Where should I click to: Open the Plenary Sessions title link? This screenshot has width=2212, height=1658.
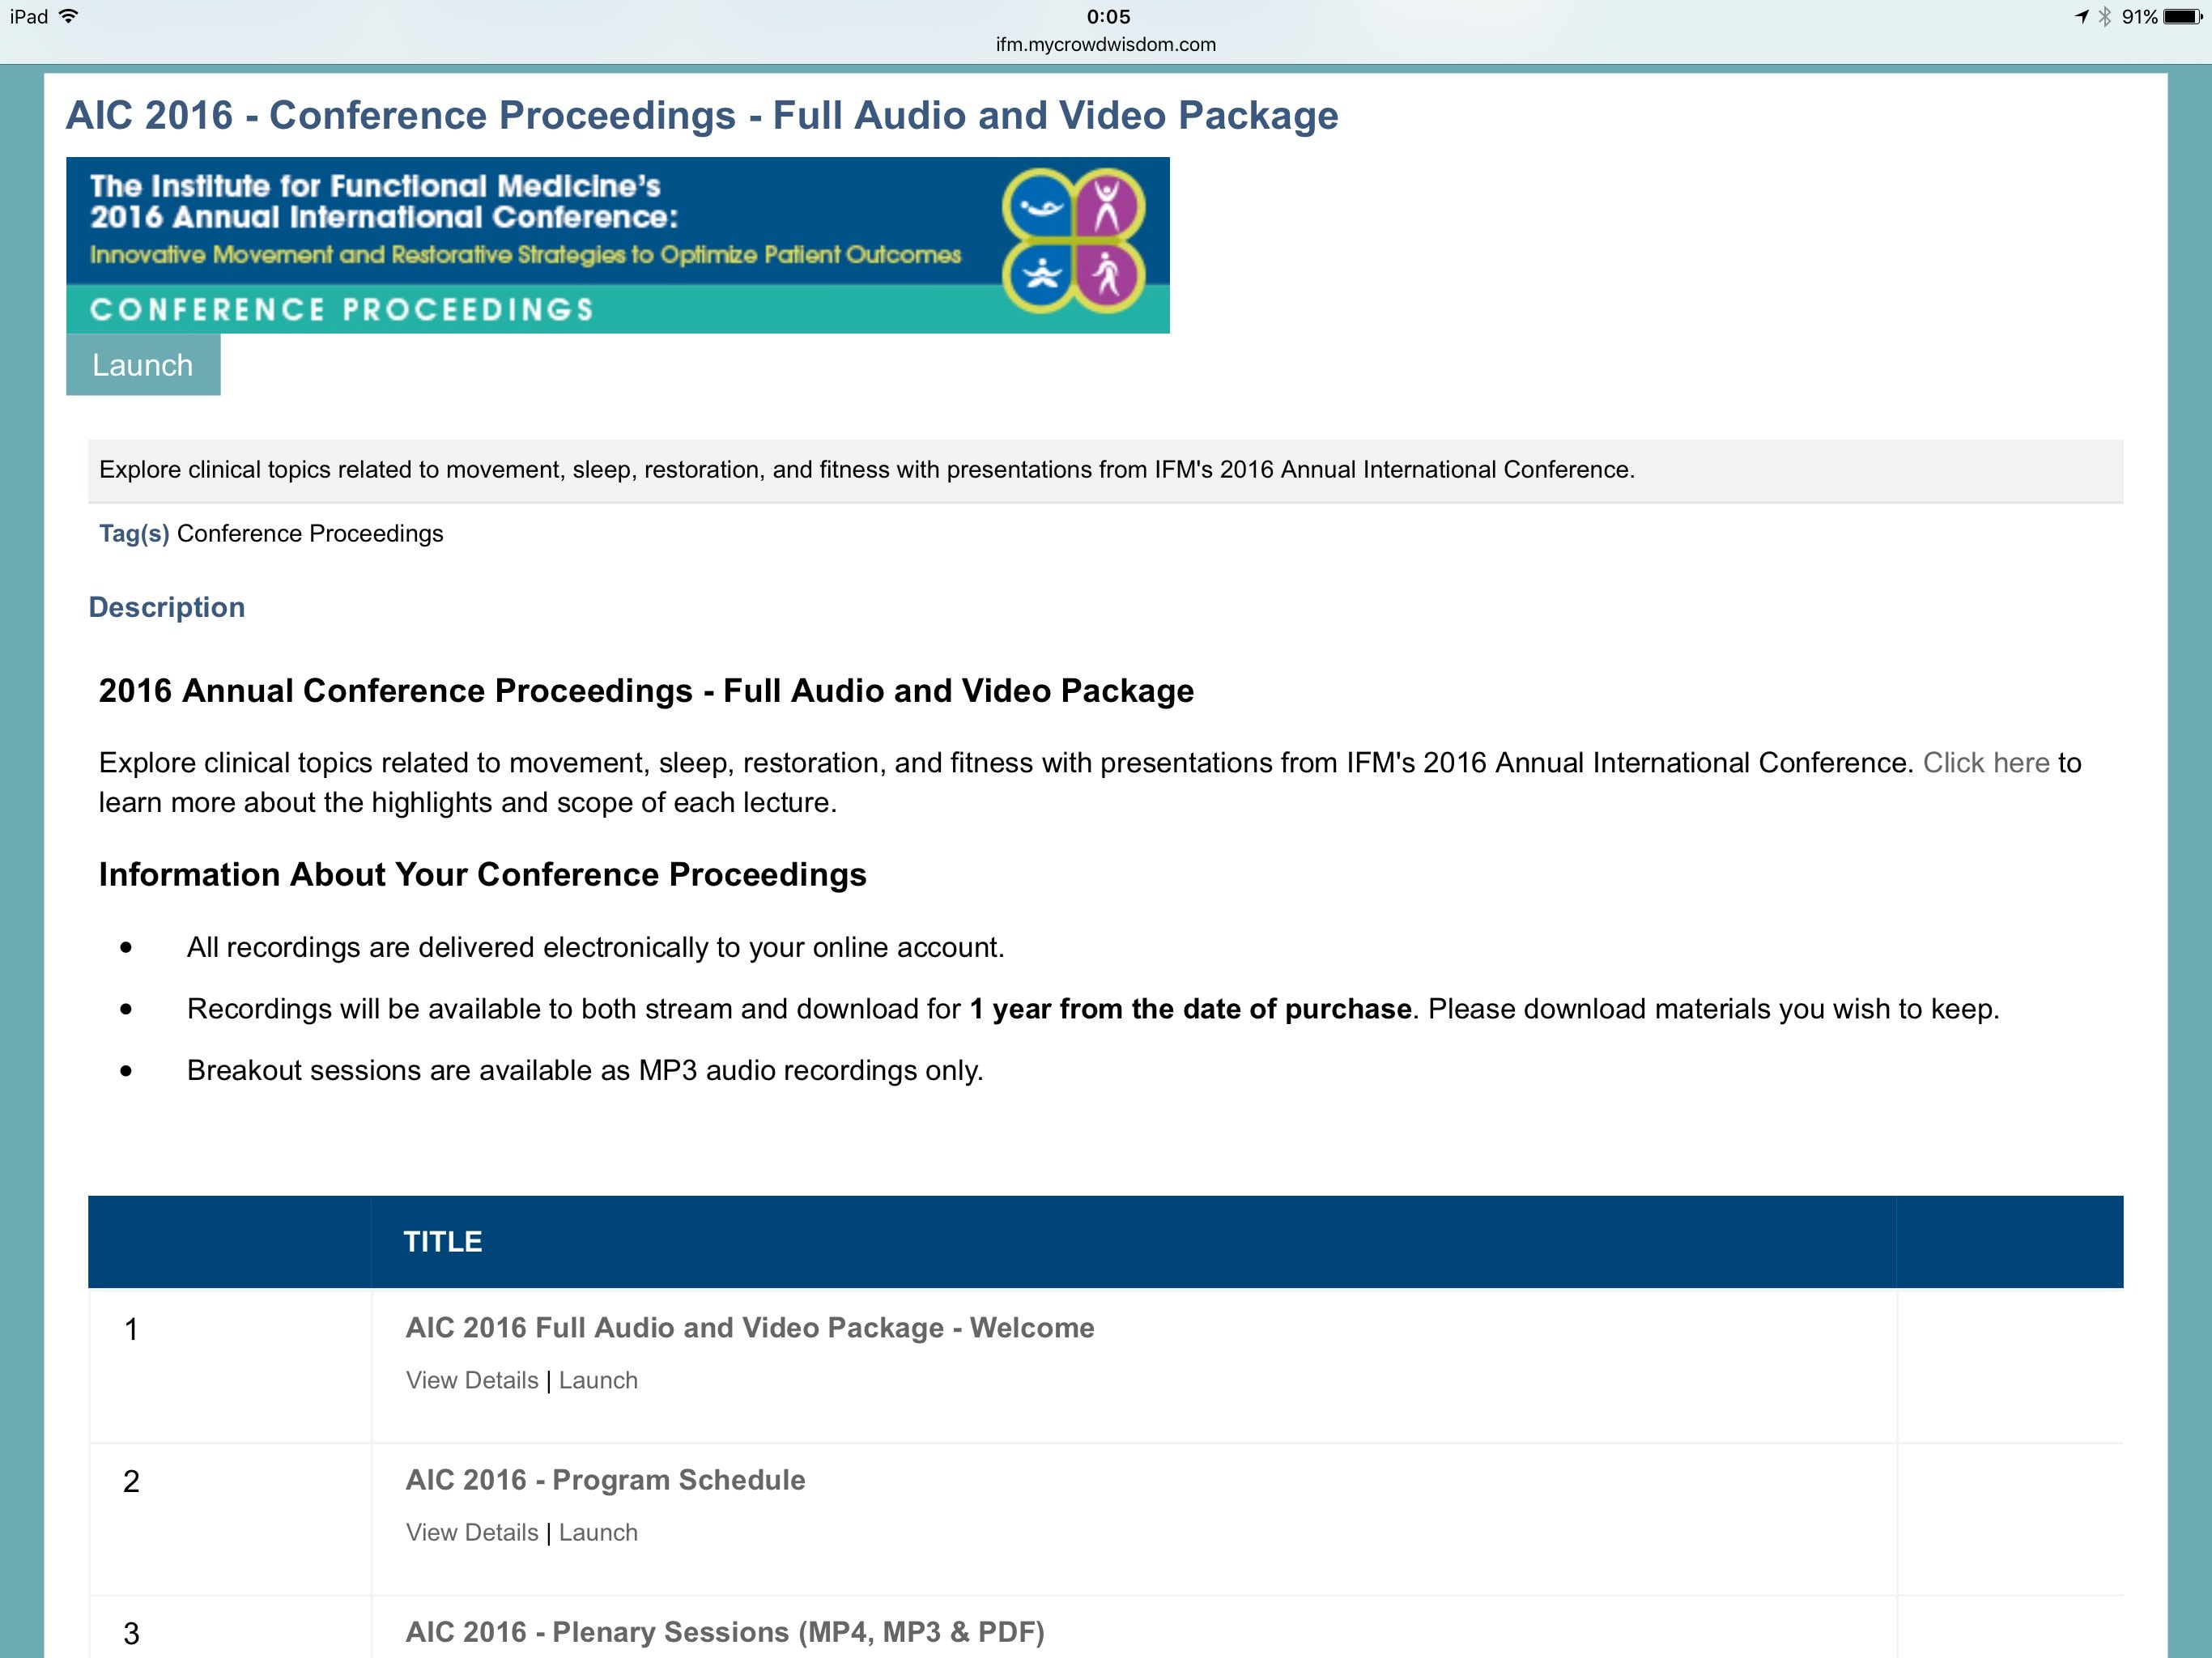724,1632
